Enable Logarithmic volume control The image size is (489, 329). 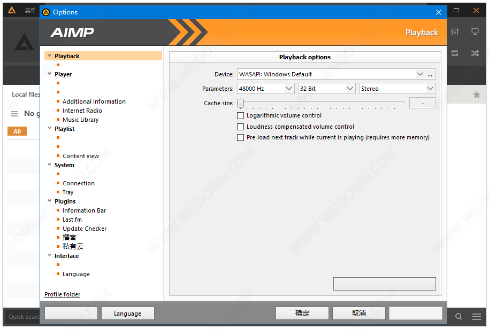[240, 116]
